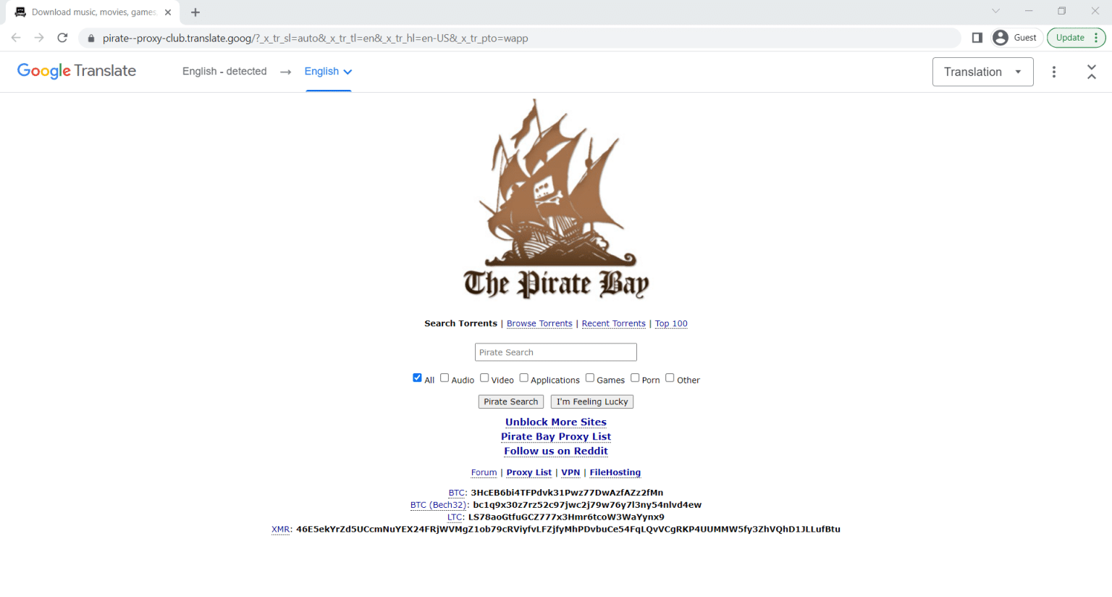This screenshot has width=1112, height=597.
Task: Expand the English target language dropdown
Action: [328, 71]
